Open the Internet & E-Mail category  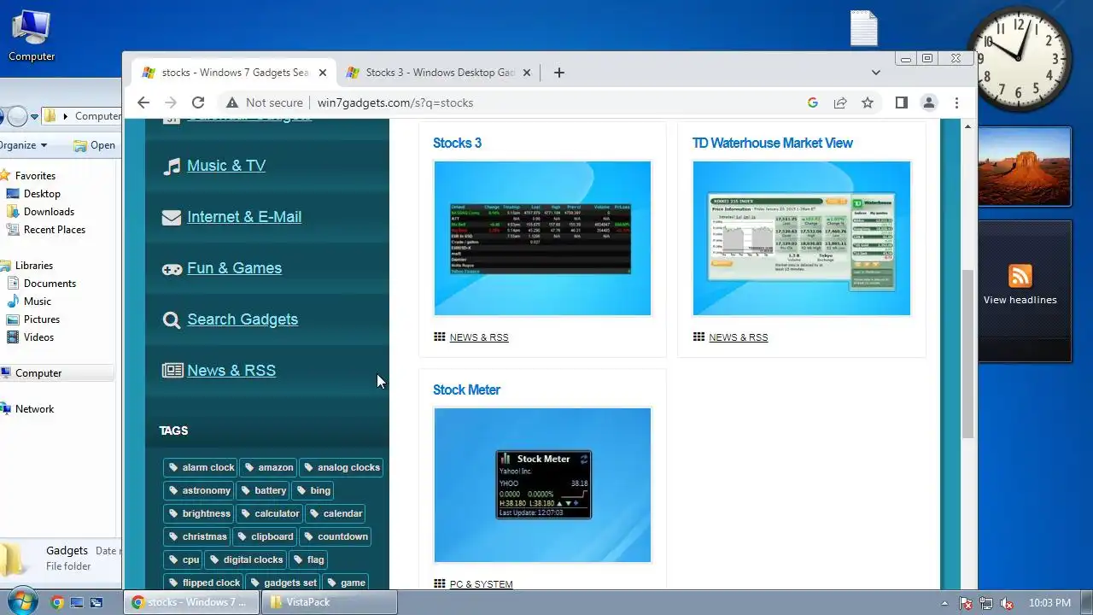tap(244, 217)
